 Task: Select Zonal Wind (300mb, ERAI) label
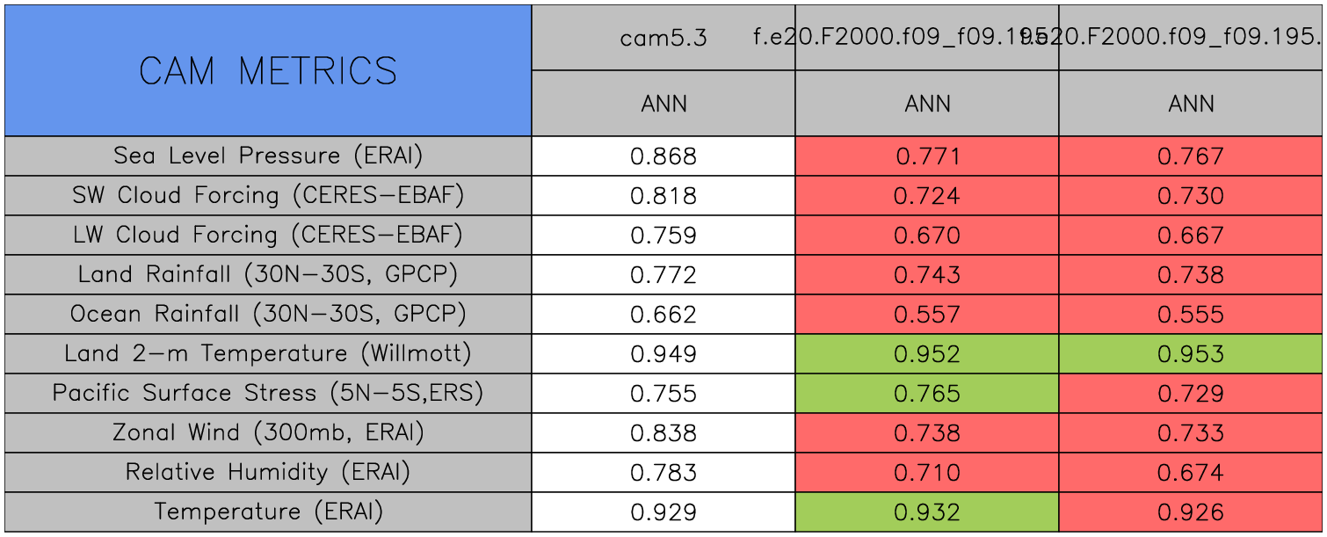268,432
